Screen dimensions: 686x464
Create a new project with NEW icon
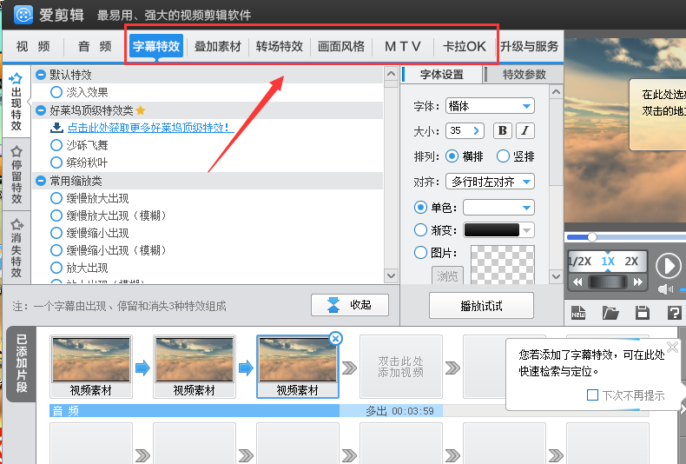tap(578, 313)
